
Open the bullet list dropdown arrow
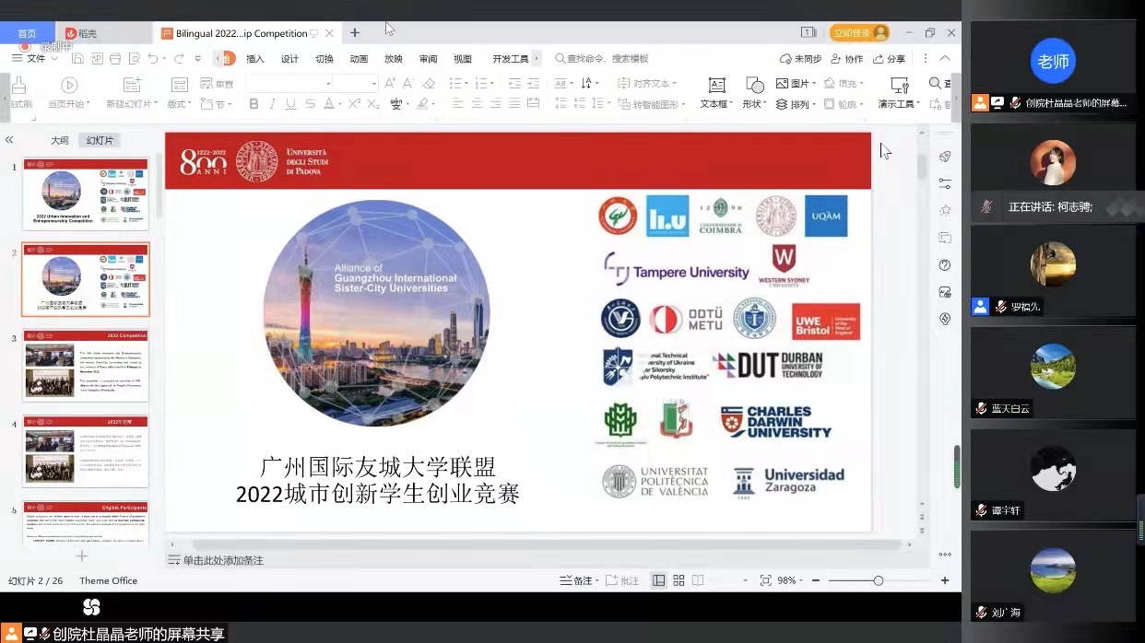coord(466,83)
